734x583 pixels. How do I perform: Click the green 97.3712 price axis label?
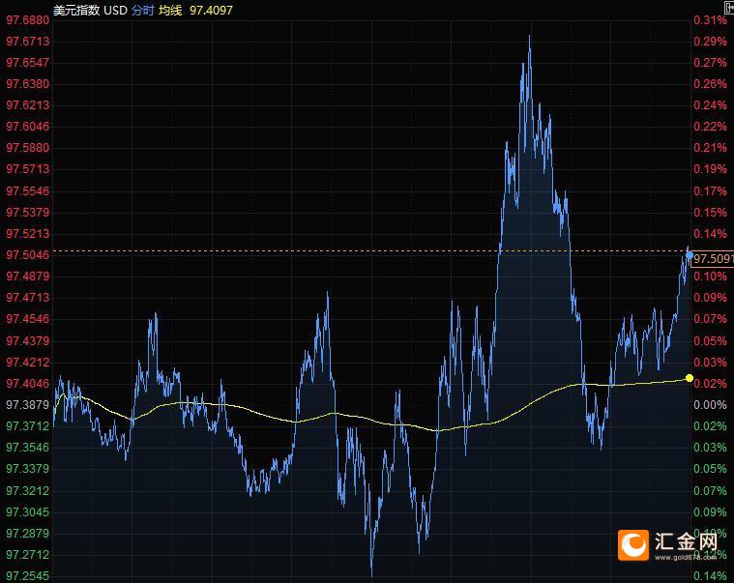tap(28, 426)
